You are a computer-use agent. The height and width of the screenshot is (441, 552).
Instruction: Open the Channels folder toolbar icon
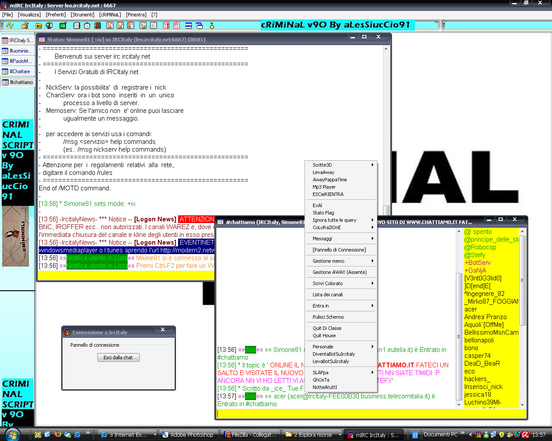tap(38, 25)
